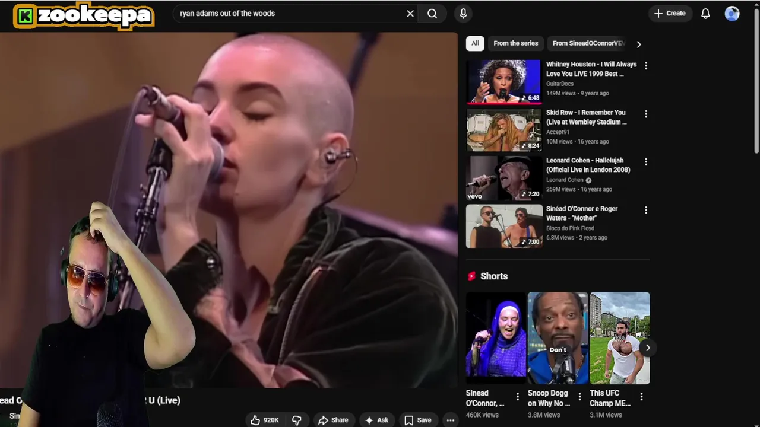This screenshot has height=427, width=760.
Task: Click the magnifying glass search icon
Action: pyautogui.click(x=432, y=14)
